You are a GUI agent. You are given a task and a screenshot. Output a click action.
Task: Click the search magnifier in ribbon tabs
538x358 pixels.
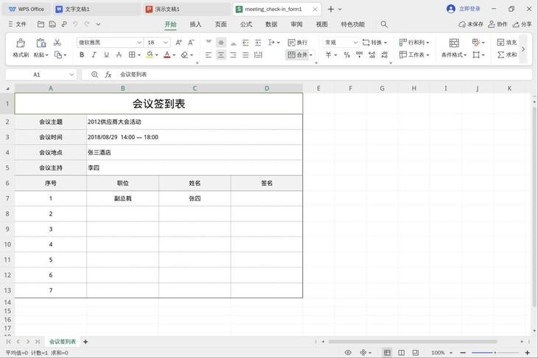pos(384,24)
